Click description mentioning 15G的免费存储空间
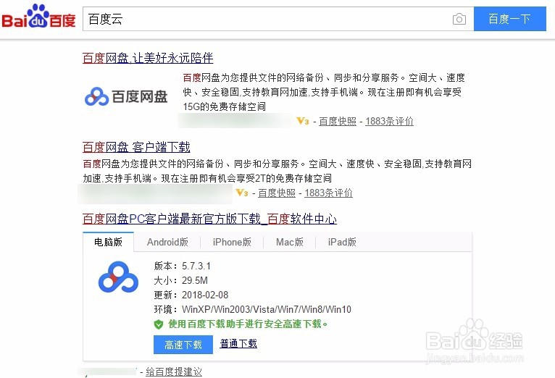The height and width of the screenshot is (378, 555). [x=324, y=92]
